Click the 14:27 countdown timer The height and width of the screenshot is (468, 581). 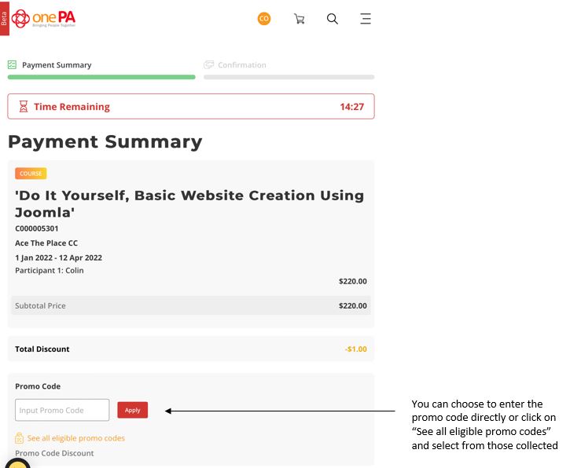[x=351, y=107]
